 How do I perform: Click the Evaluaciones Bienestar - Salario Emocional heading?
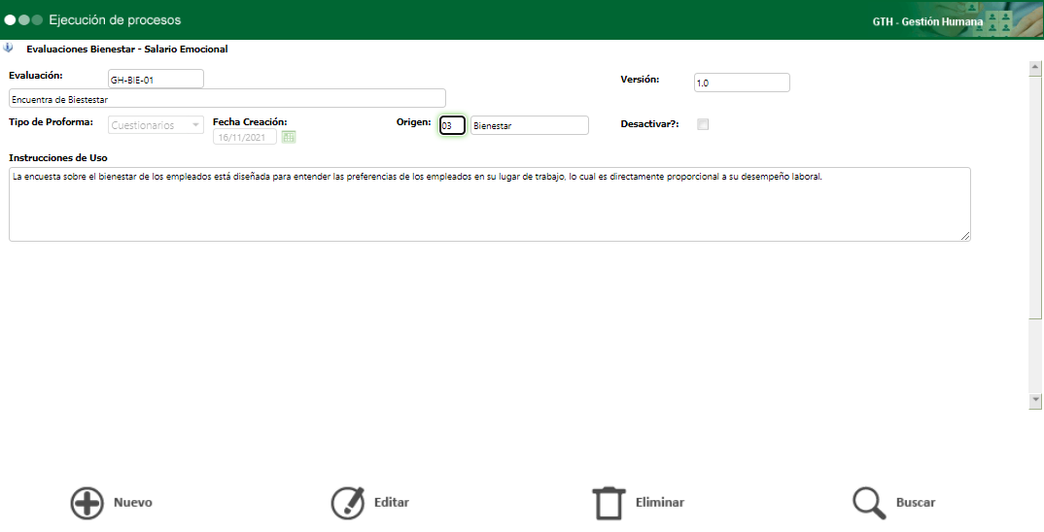[127, 50]
